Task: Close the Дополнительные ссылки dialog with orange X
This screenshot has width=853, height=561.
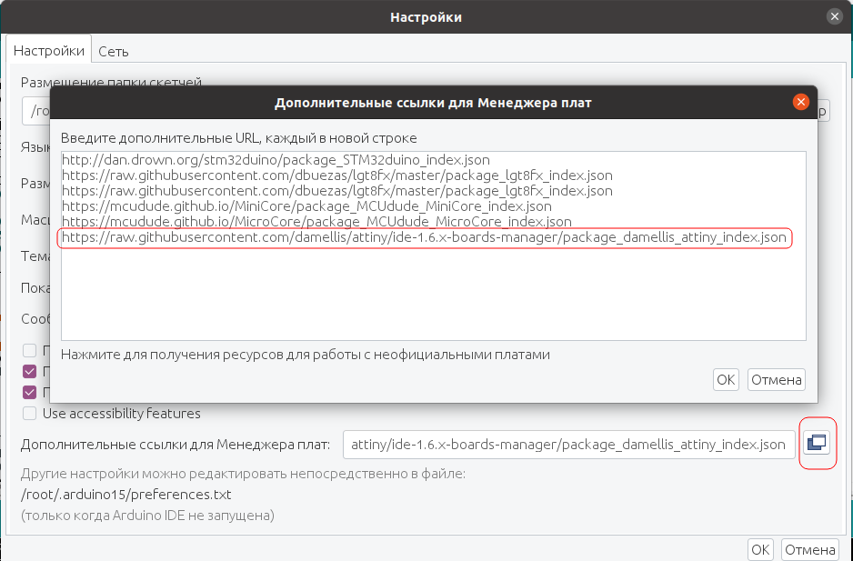Action: click(x=801, y=102)
